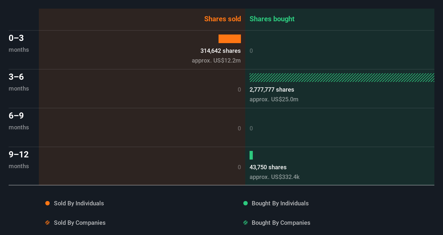The image size is (443, 235).
Task: Click the 3–6 months row label
Action: tap(19, 82)
